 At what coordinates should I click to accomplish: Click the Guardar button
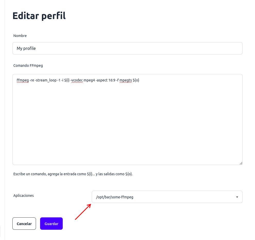(x=51, y=224)
